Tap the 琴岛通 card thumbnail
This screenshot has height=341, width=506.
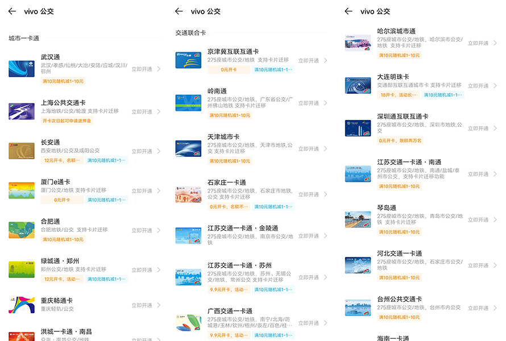[358, 219]
